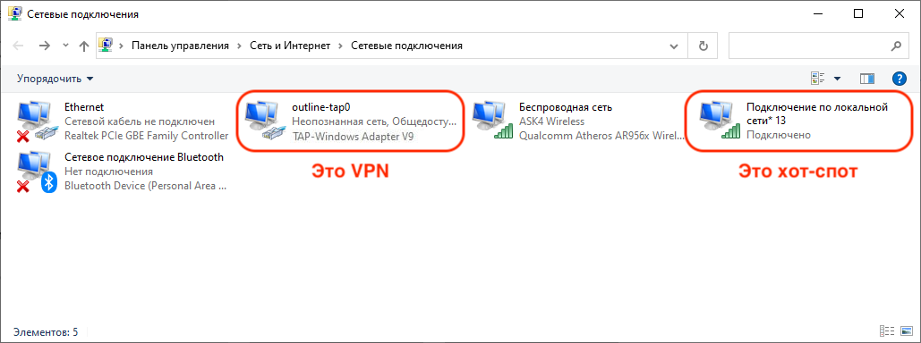The width and height of the screenshot is (921, 343).
Task: Select the Bluetooth network connection icon
Action: [x=37, y=171]
